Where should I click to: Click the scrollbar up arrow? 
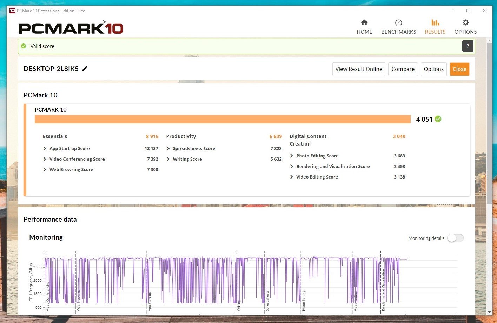489,40
